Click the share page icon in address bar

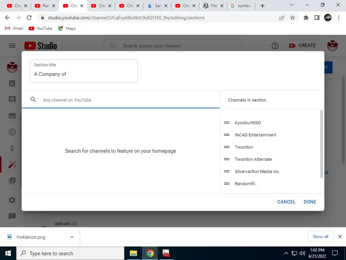[x=282, y=18]
